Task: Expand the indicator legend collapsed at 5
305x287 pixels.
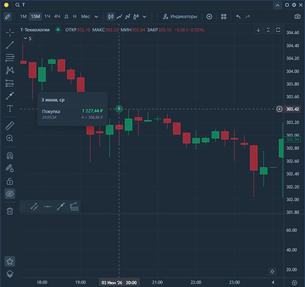Action: click(27, 38)
